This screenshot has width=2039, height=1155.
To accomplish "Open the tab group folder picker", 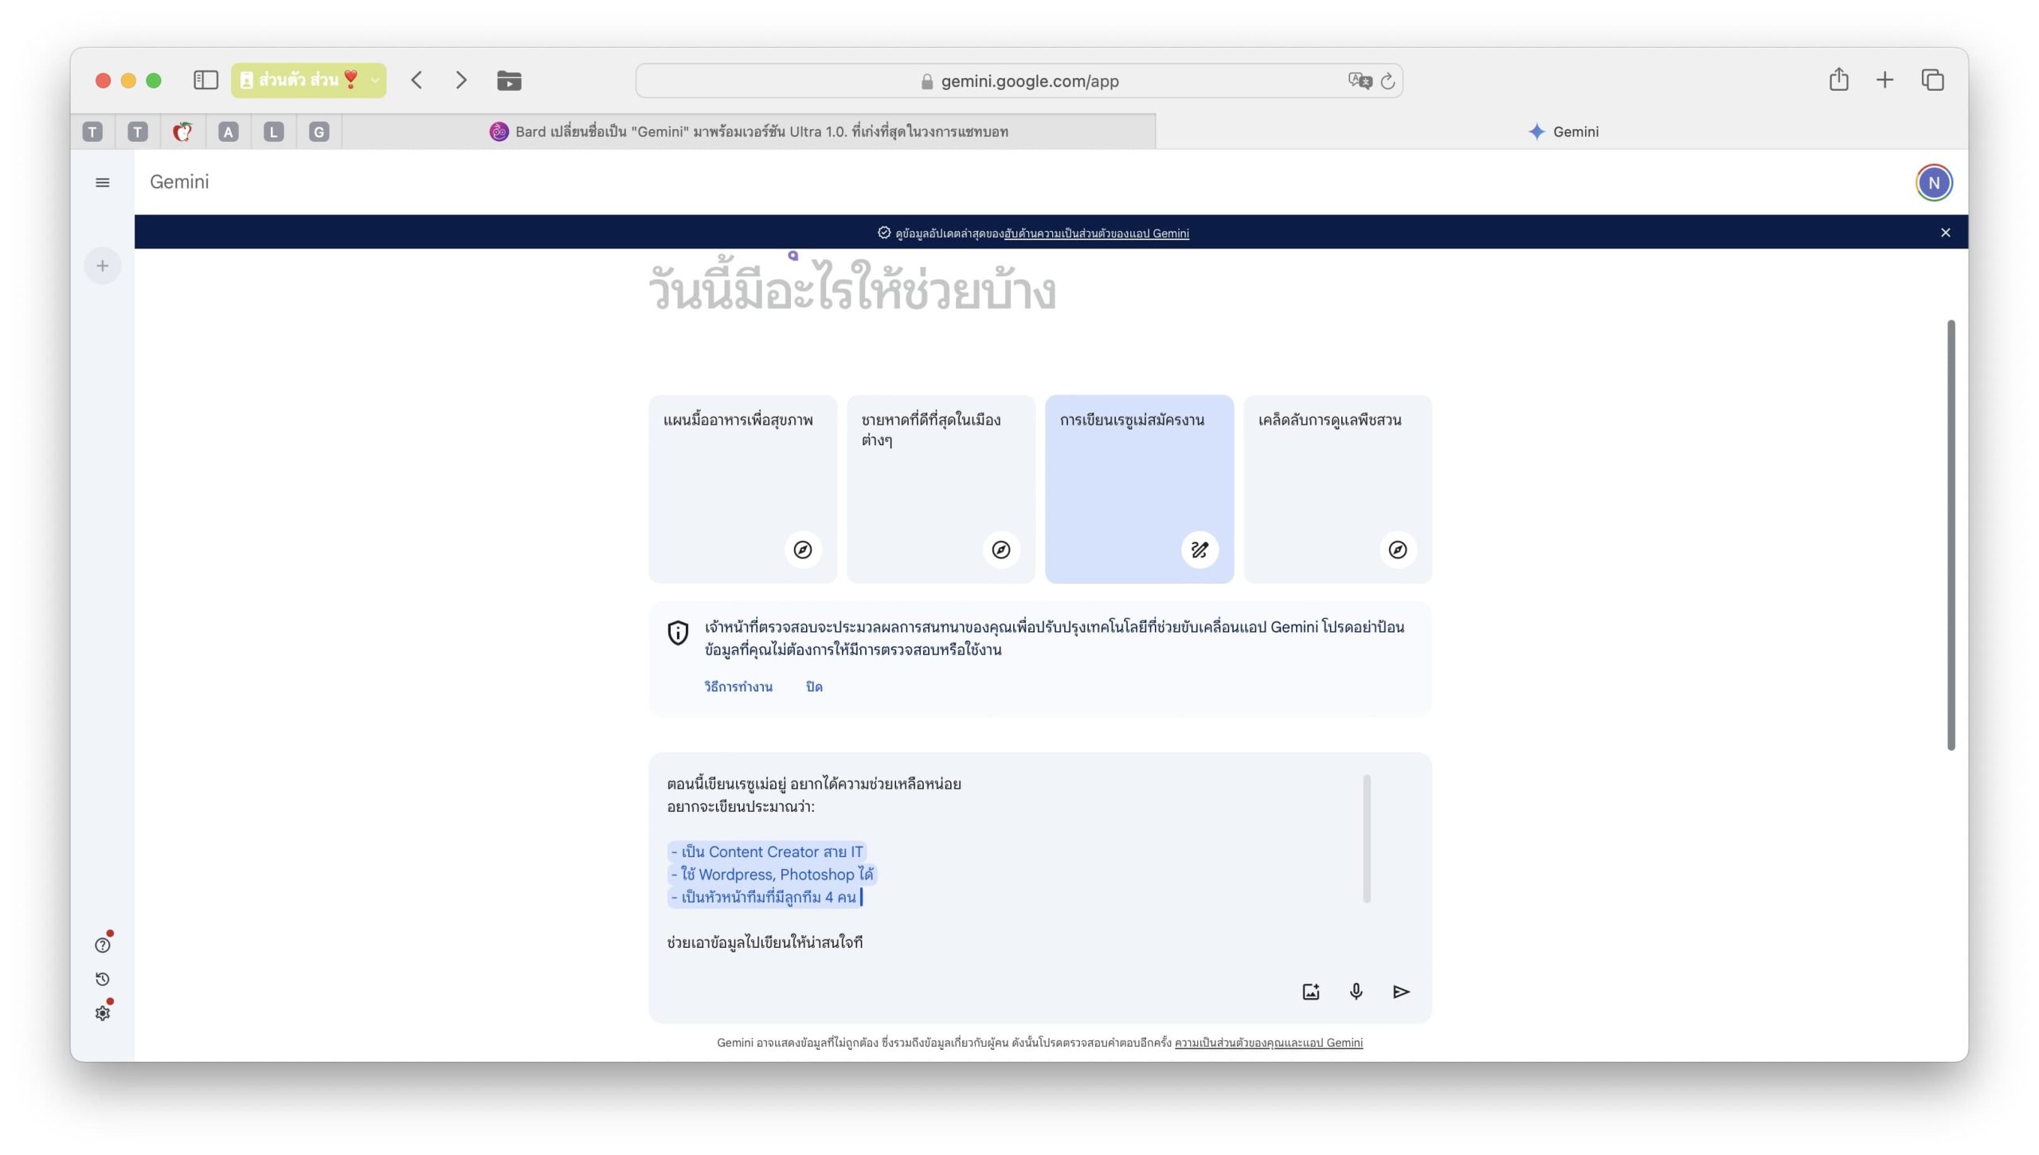I will point(509,80).
